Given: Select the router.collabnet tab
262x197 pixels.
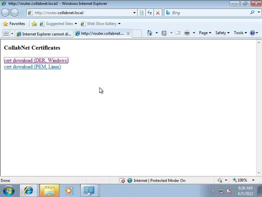Looking at the screenshot, I should [100, 33].
